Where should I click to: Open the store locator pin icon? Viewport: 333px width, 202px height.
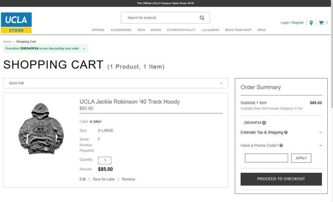pyautogui.click(x=311, y=23)
